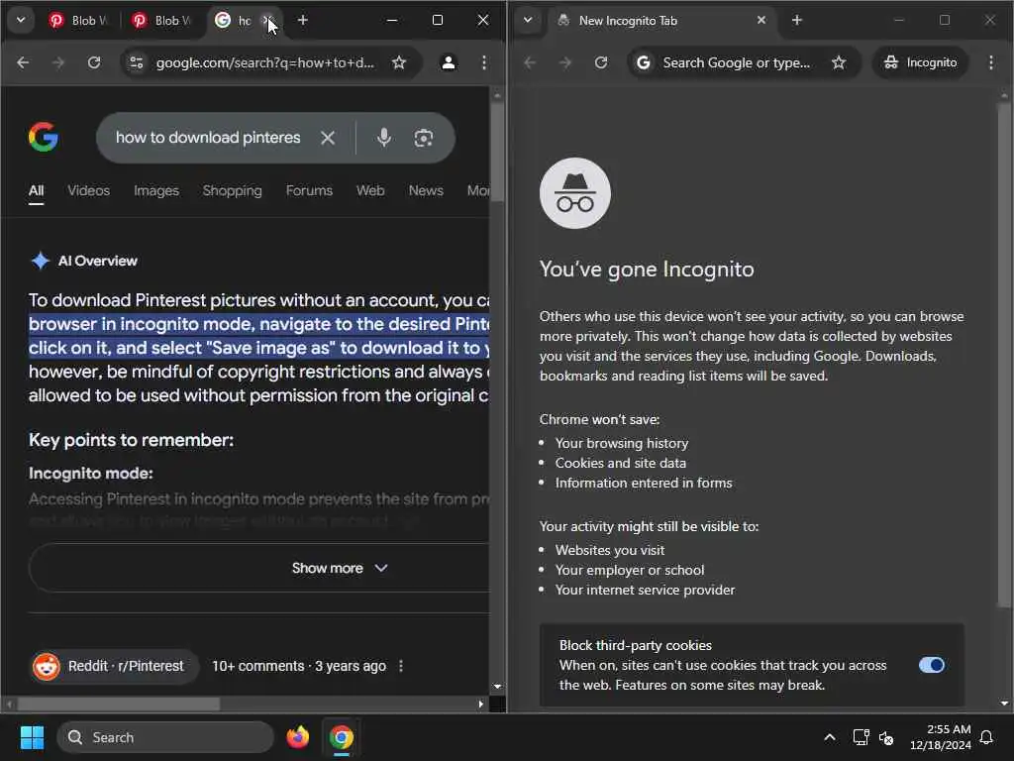Click 'Search Google or type' address bar
This screenshot has width=1014, height=761.
737,62
